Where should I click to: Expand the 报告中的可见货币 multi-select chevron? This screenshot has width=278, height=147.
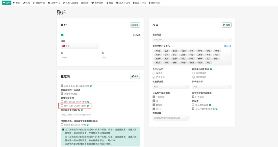(229, 57)
